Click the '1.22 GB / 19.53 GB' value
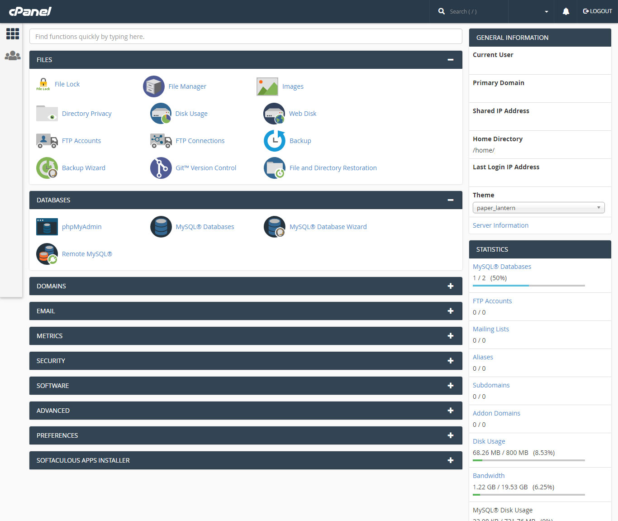The height and width of the screenshot is (521, 618). (500, 487)
